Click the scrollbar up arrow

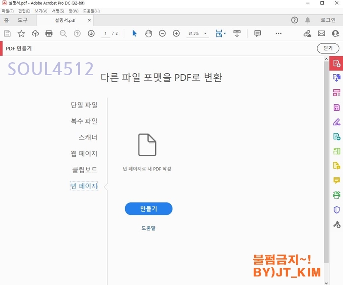click(326, 59)
